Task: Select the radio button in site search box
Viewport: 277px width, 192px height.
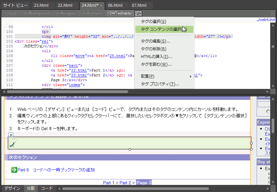Action: [268, 111]
